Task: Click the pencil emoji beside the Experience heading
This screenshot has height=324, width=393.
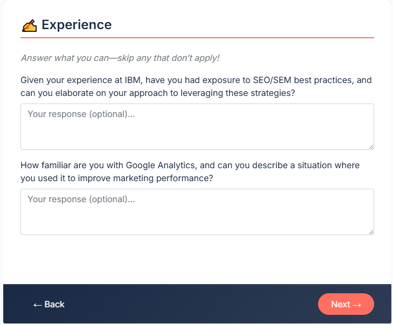Action: pos(29,25)
